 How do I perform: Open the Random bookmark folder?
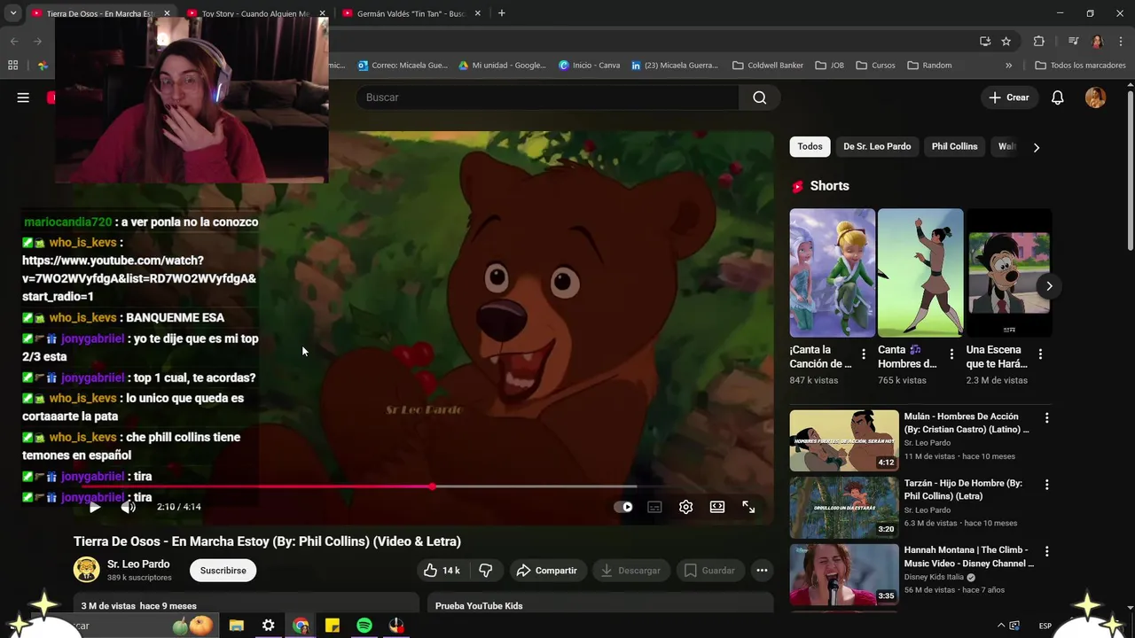(x=929, y=65)
